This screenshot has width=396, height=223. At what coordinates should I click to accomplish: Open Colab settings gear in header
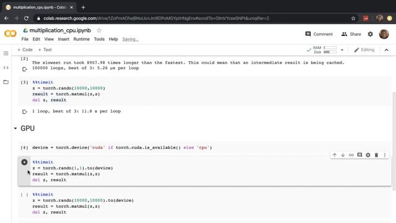pos(370,34)
